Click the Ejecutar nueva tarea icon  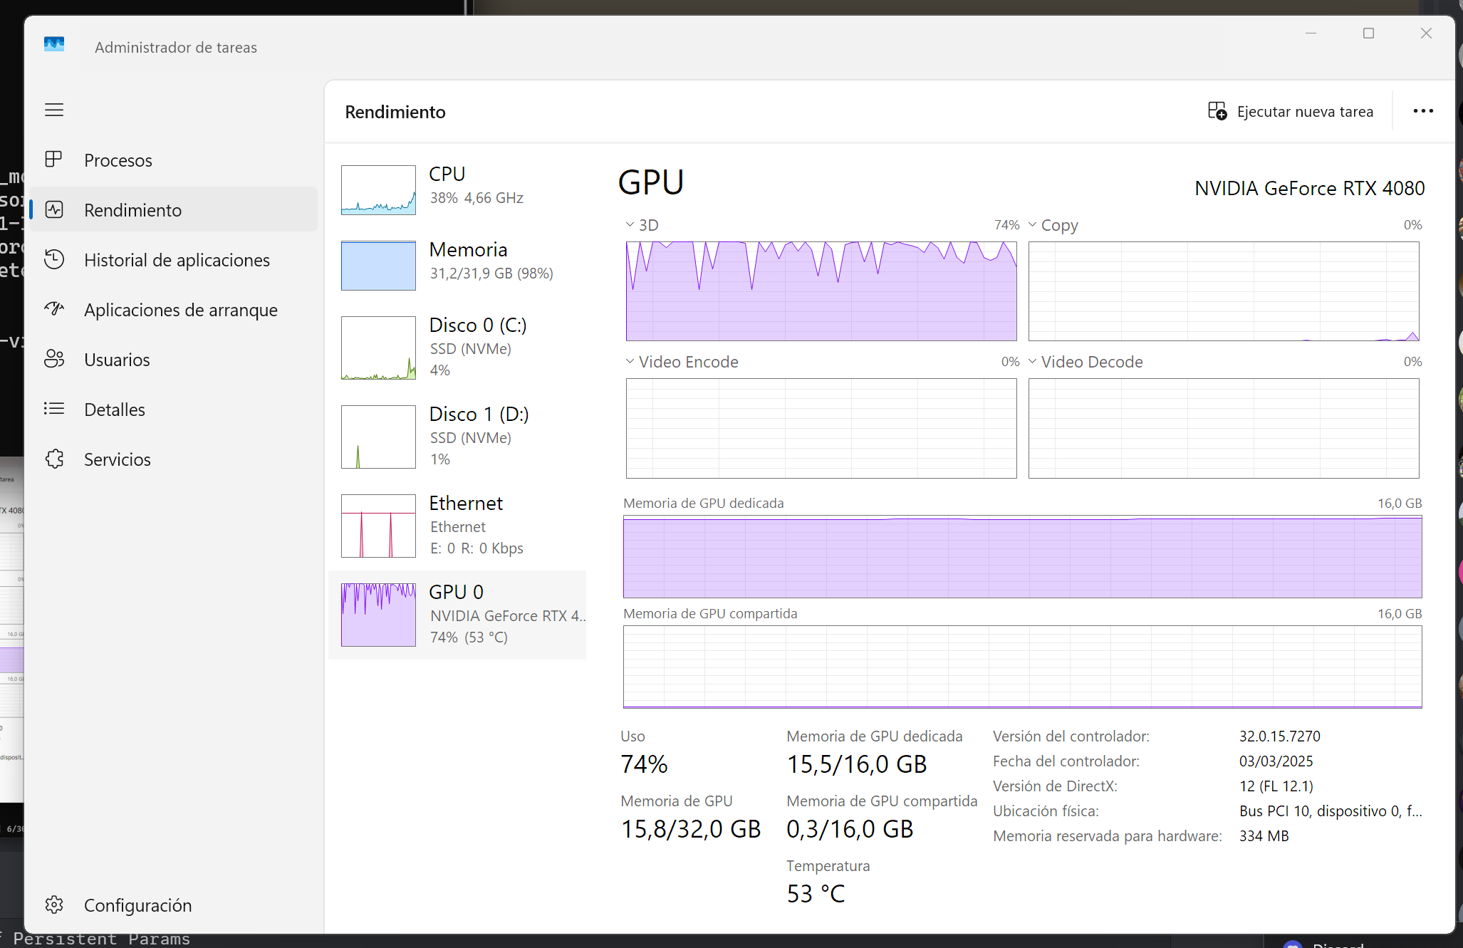pyautogui.click(x=1217, y=111)
